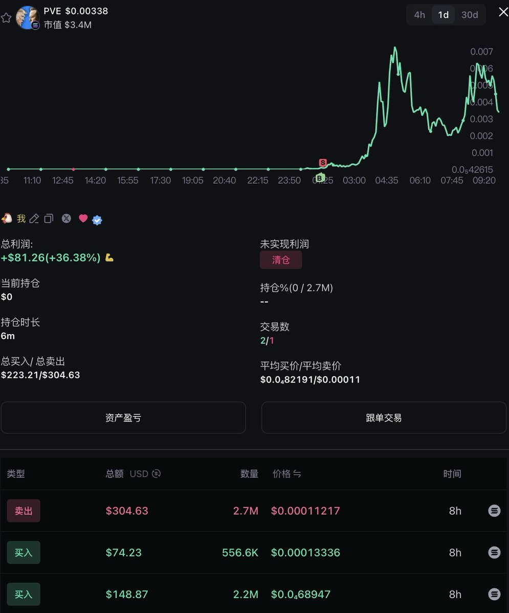Click the pink heart icon
Screen dimensions: 509x613
tap(83, 219)
